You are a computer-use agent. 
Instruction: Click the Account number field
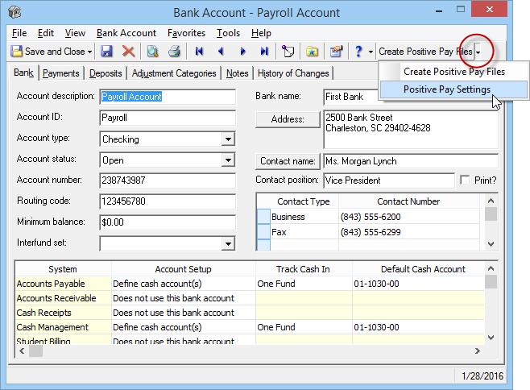click(x=168, y=180)
